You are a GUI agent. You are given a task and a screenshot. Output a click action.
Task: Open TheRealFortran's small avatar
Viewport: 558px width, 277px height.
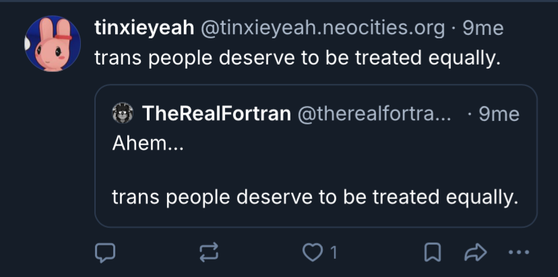pos(123,114)
